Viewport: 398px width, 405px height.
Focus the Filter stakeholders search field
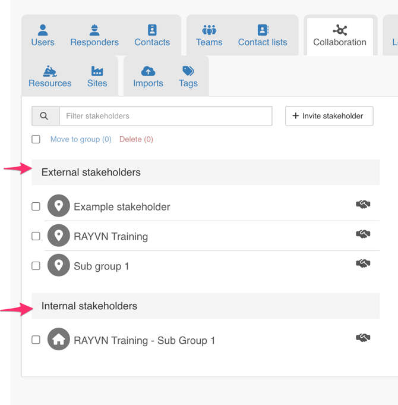pos(166,116)
